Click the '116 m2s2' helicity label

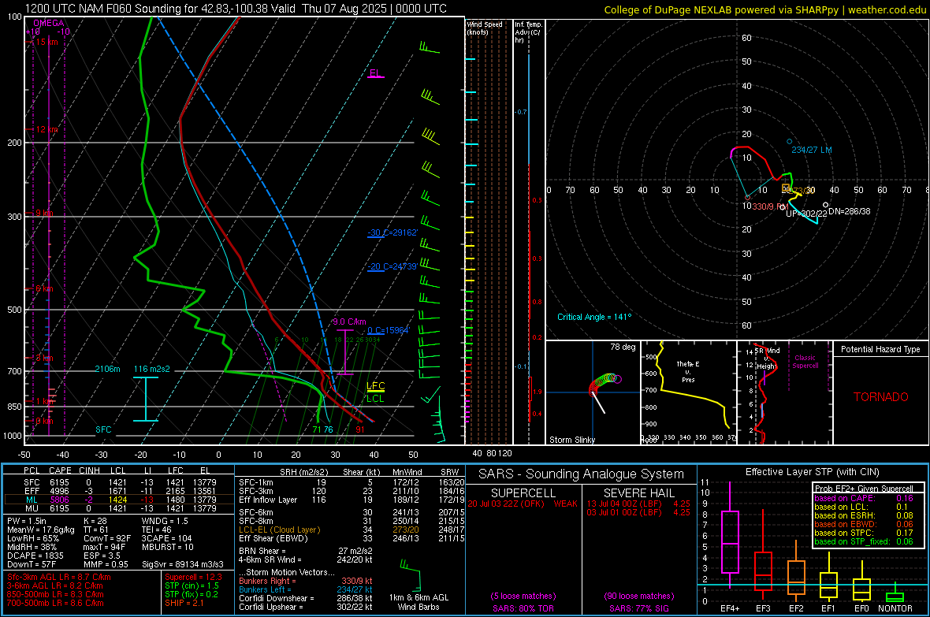(x=152, y=369)
